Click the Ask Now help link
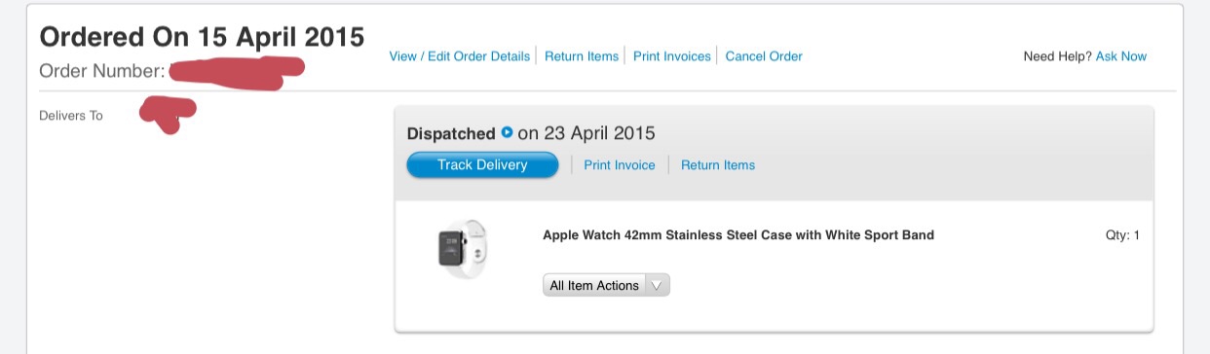Image resolution: width=1210 pixels, height=354 pixels. click(x=1121, y=56)
